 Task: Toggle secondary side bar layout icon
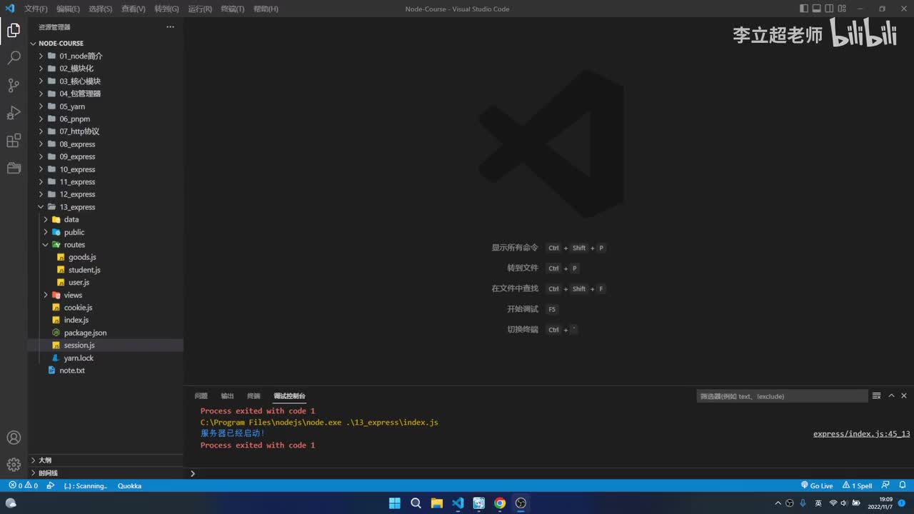[x=830, y=9]
